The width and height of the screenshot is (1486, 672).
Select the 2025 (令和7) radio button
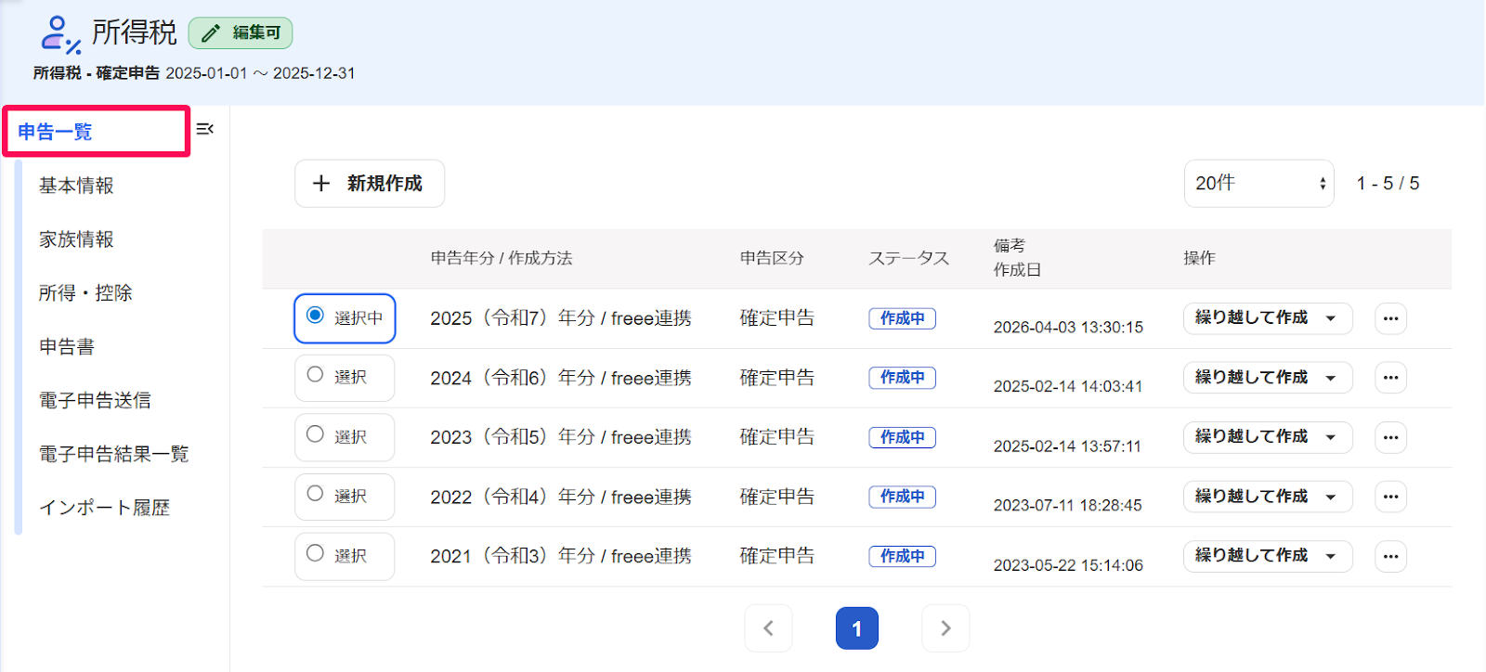[x=316, y=316]
